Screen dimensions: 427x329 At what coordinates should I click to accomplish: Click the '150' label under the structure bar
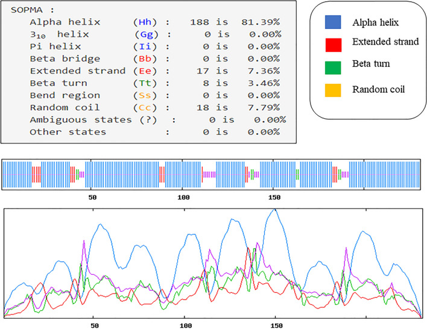[274, 198]
